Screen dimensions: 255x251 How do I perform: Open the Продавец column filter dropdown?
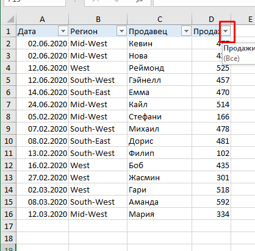click(x=186, y=31)
